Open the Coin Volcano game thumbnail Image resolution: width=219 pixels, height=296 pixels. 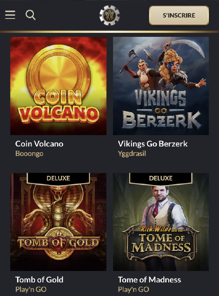pyautogui.click(x=58, y=86)
